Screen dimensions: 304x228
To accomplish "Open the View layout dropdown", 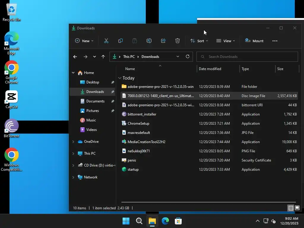I will (226, 41).
